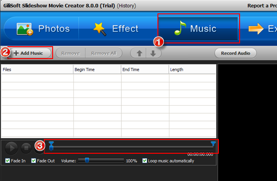Disable Loop music automatically
The height and width of the screenshot is (181, 277).
pos(145,161)
